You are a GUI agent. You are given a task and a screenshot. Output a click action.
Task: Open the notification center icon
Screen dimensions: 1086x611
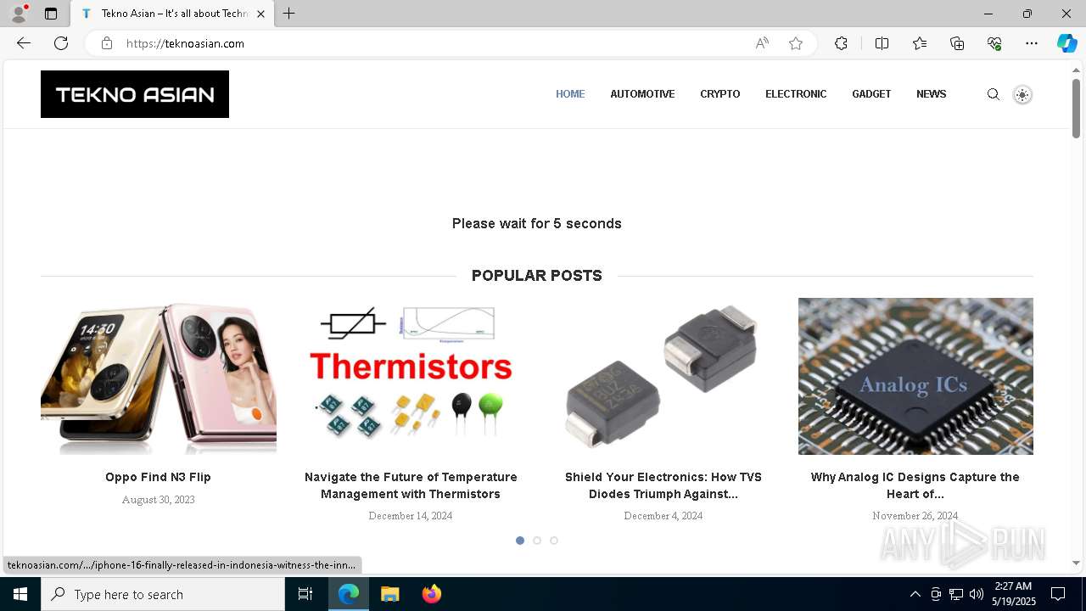(x=1058, y=594)
